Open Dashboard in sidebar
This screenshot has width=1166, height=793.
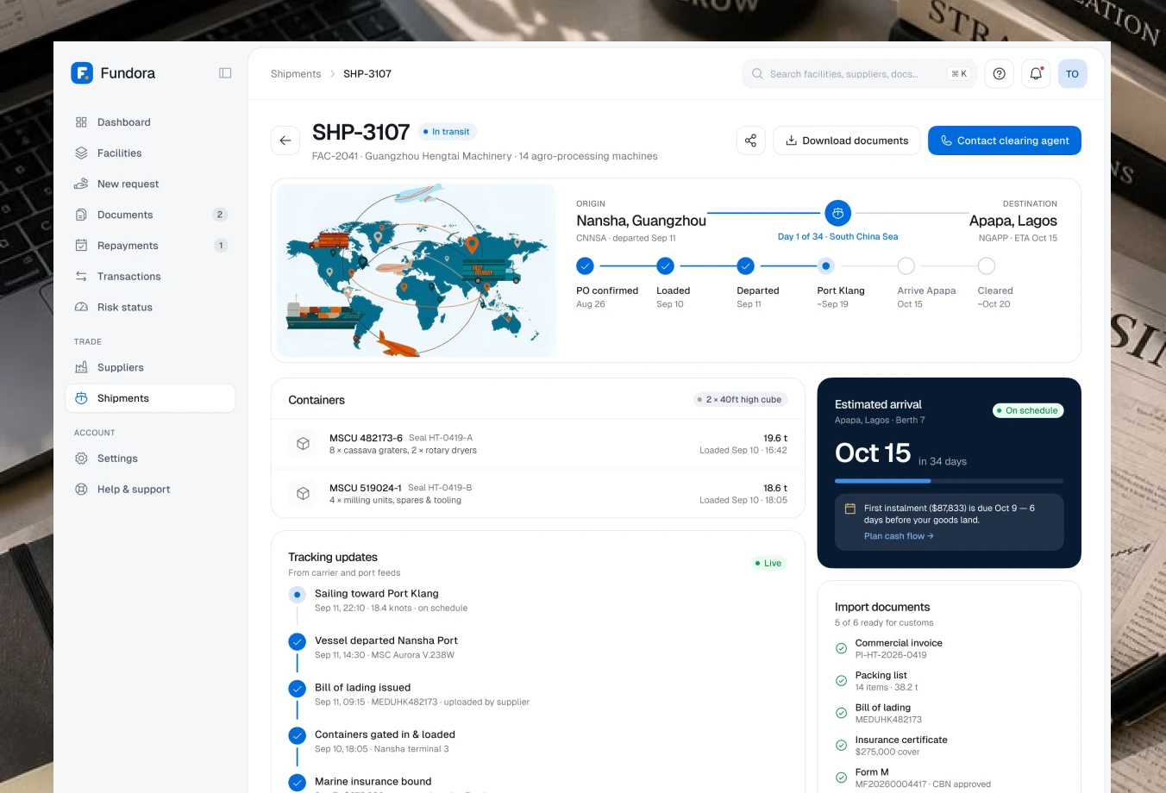pos(150,122)
